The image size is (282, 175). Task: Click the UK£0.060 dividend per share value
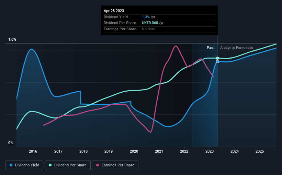pyautogui.click(x=150, y=23)
